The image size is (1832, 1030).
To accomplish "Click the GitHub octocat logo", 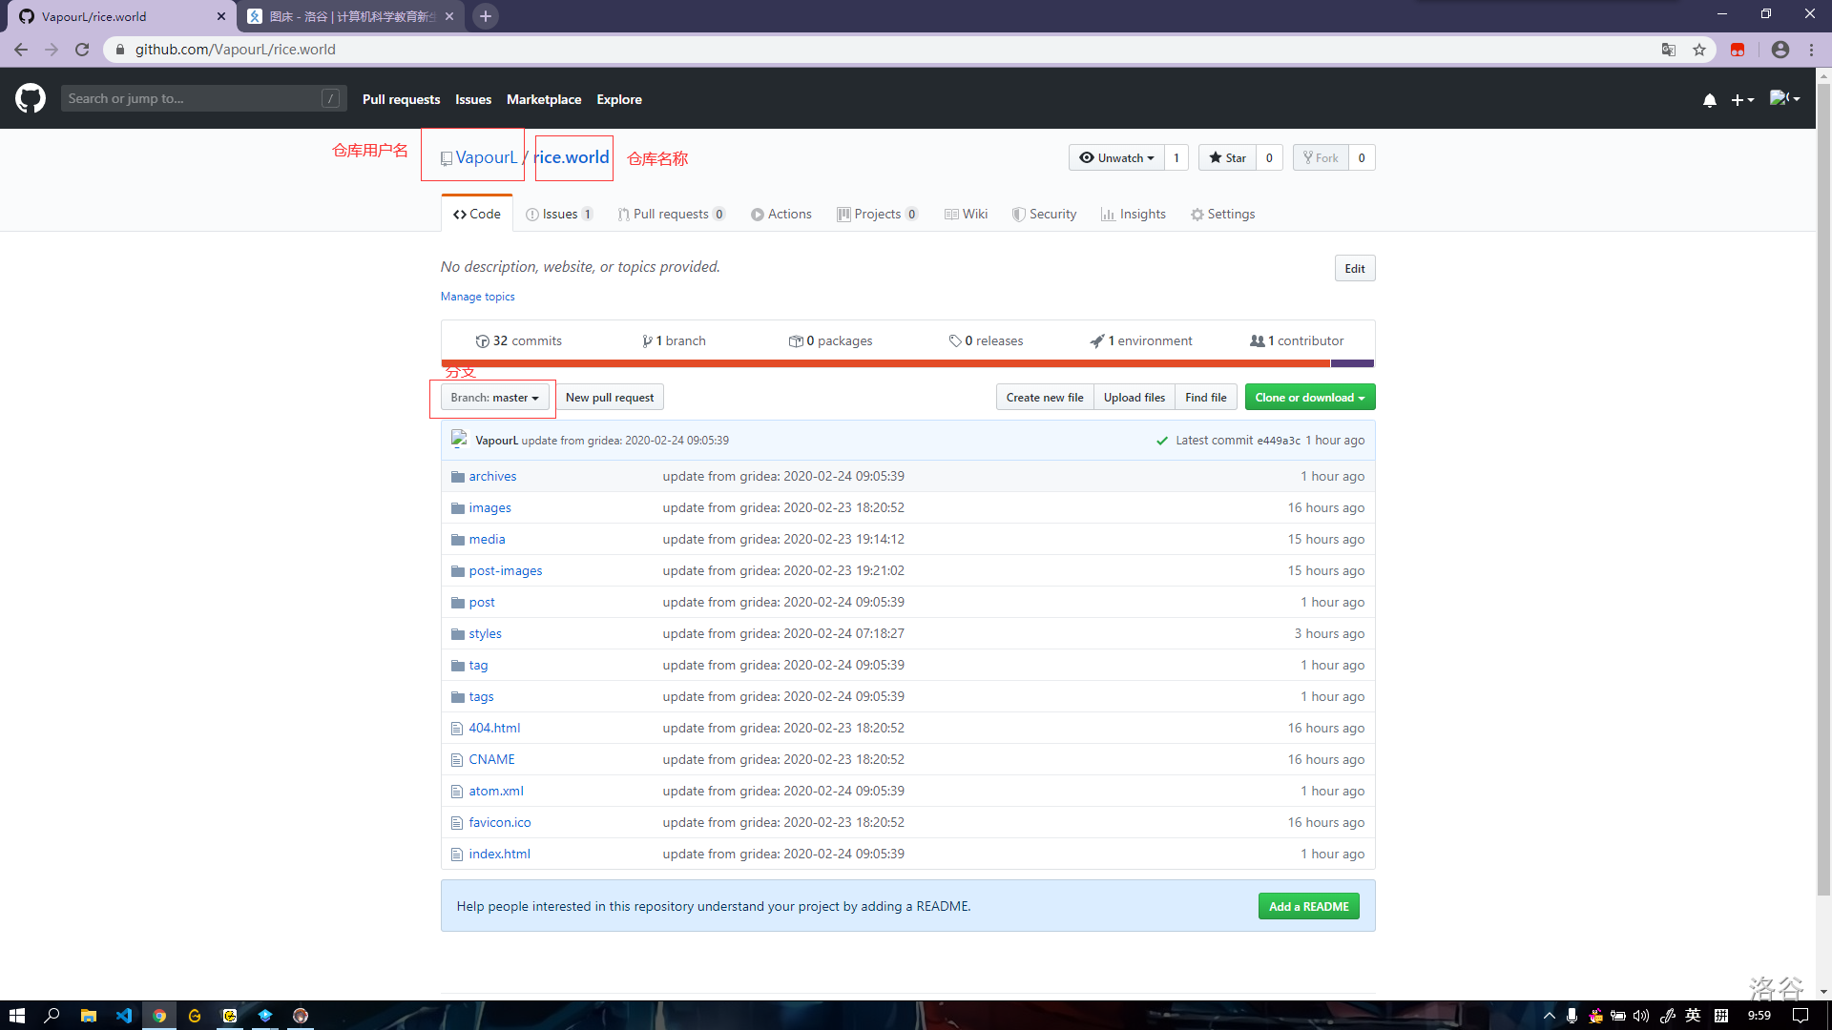I will coord(31,98).
